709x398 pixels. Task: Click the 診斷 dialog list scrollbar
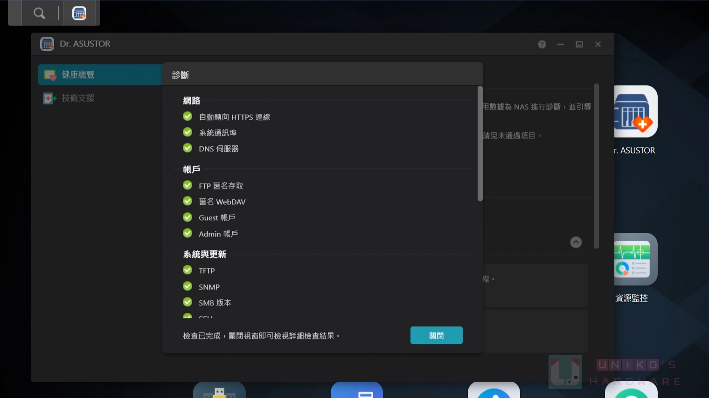coord(480,143)
